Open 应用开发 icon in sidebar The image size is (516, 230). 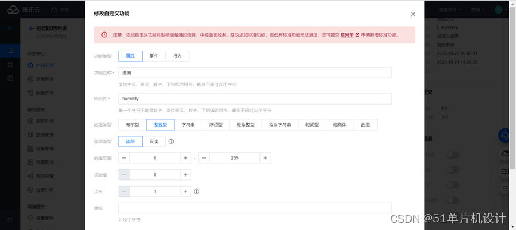click(30, 79)
